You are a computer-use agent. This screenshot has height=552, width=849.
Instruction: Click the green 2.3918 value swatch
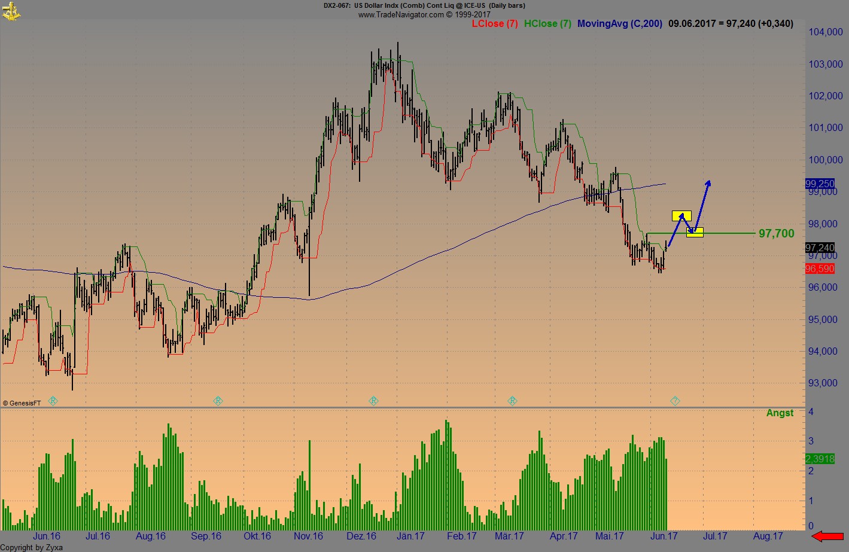(820, 459)
